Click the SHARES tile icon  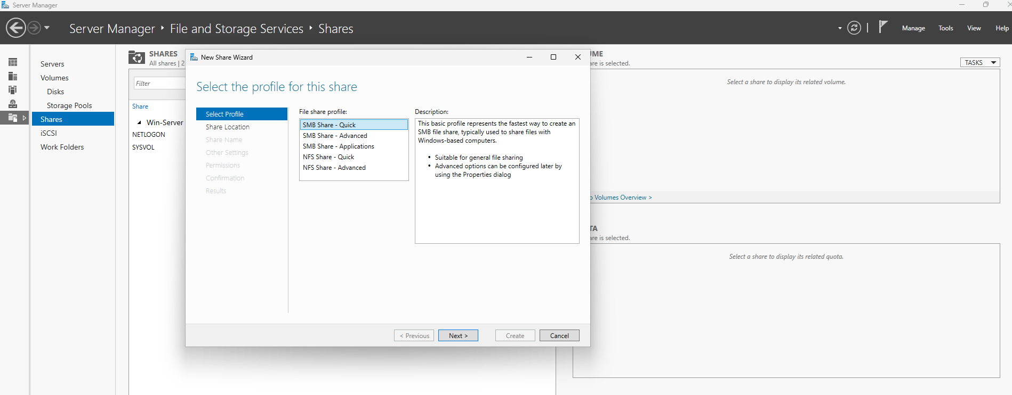(136, 57)
